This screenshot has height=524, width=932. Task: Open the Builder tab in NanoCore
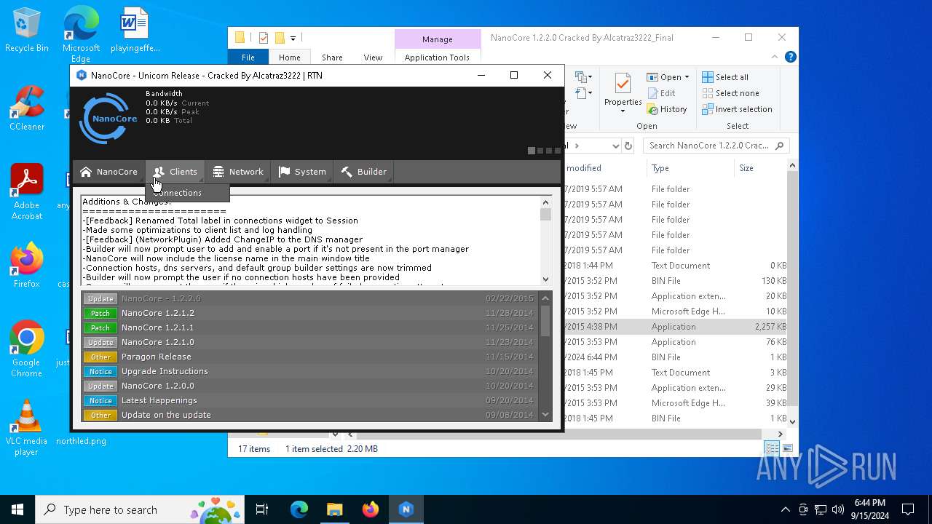[363, 172]
